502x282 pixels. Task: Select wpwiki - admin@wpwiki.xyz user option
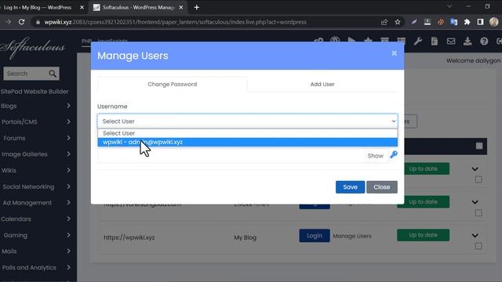pyautogui.click(x=248, y=142)
